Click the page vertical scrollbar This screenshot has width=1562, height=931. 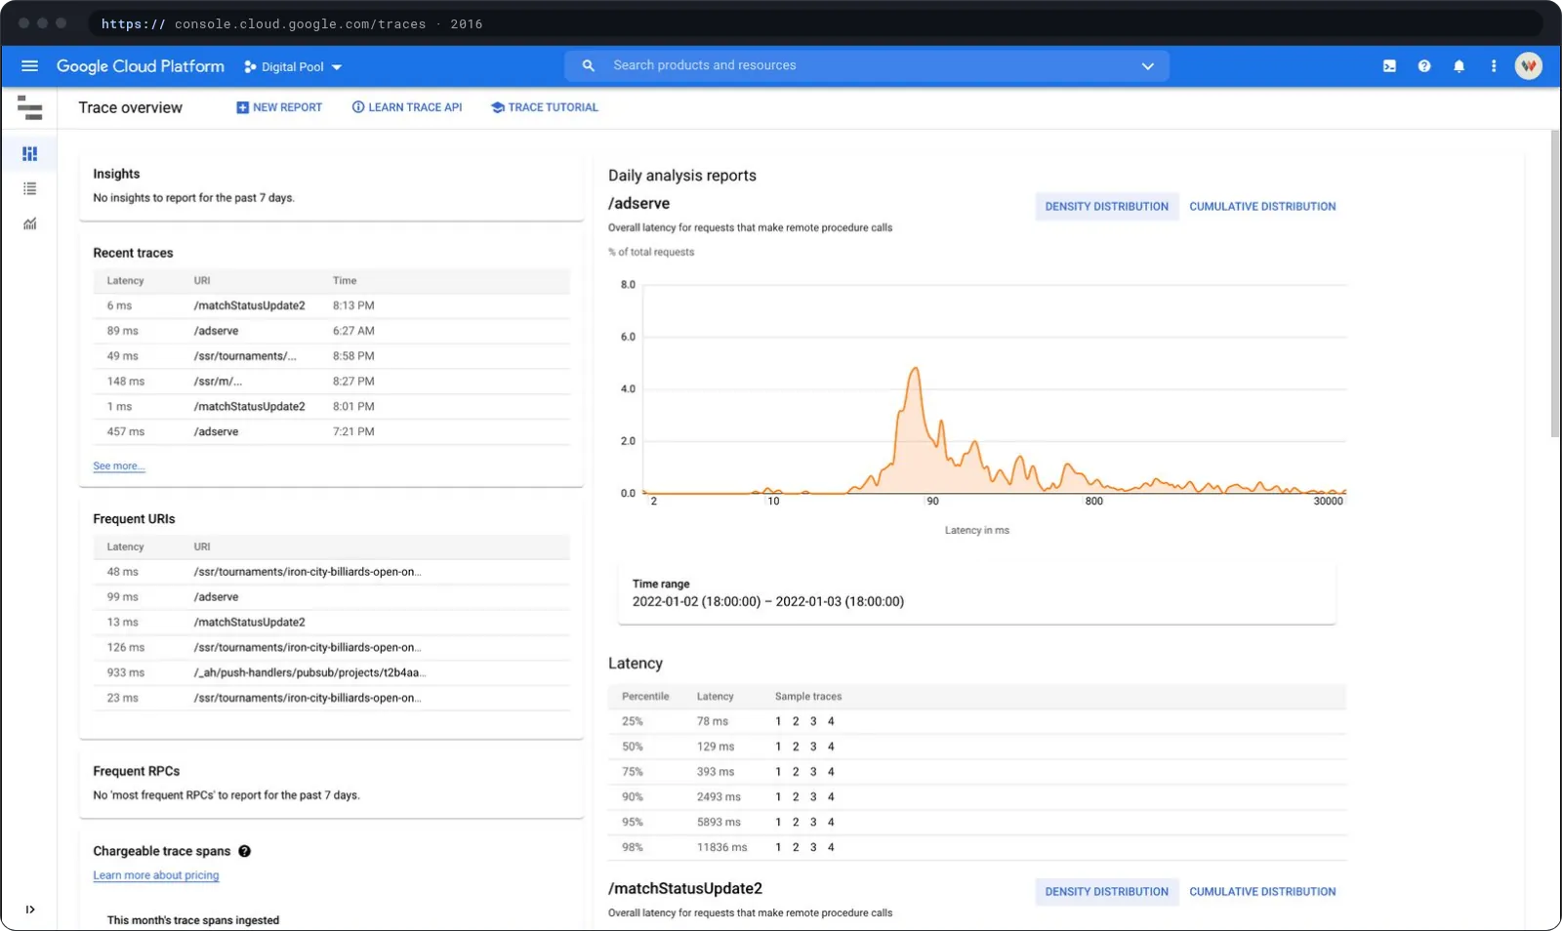(x=1555, y=283)
